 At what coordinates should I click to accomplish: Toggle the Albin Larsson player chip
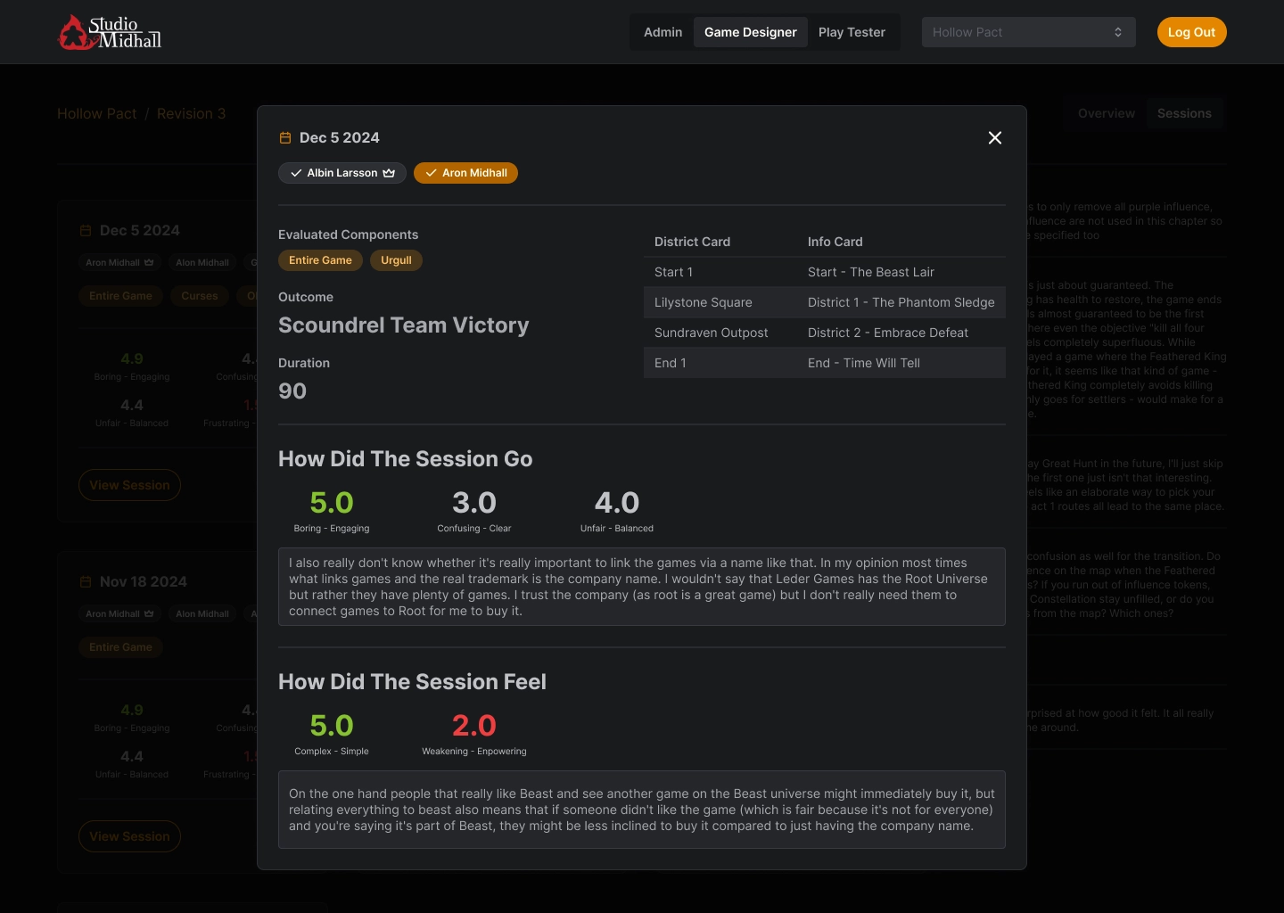(342, 173)
